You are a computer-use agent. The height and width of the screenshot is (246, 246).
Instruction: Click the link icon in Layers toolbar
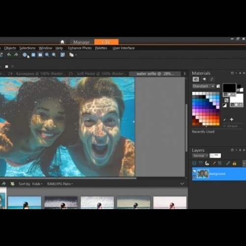228,163
